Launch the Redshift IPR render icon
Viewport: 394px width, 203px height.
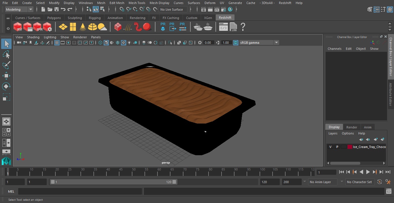pyautogui.click(x=37, y=27)
